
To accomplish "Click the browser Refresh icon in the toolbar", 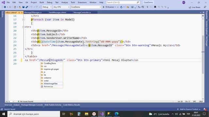I will 121,7.
